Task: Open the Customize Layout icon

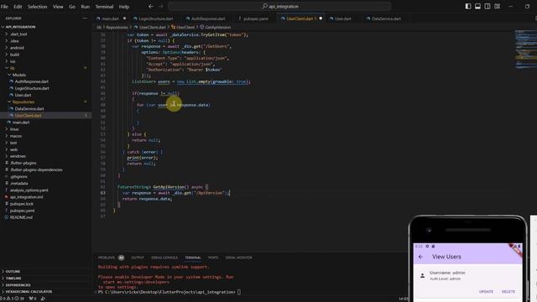Action: [x=497, y=6]
